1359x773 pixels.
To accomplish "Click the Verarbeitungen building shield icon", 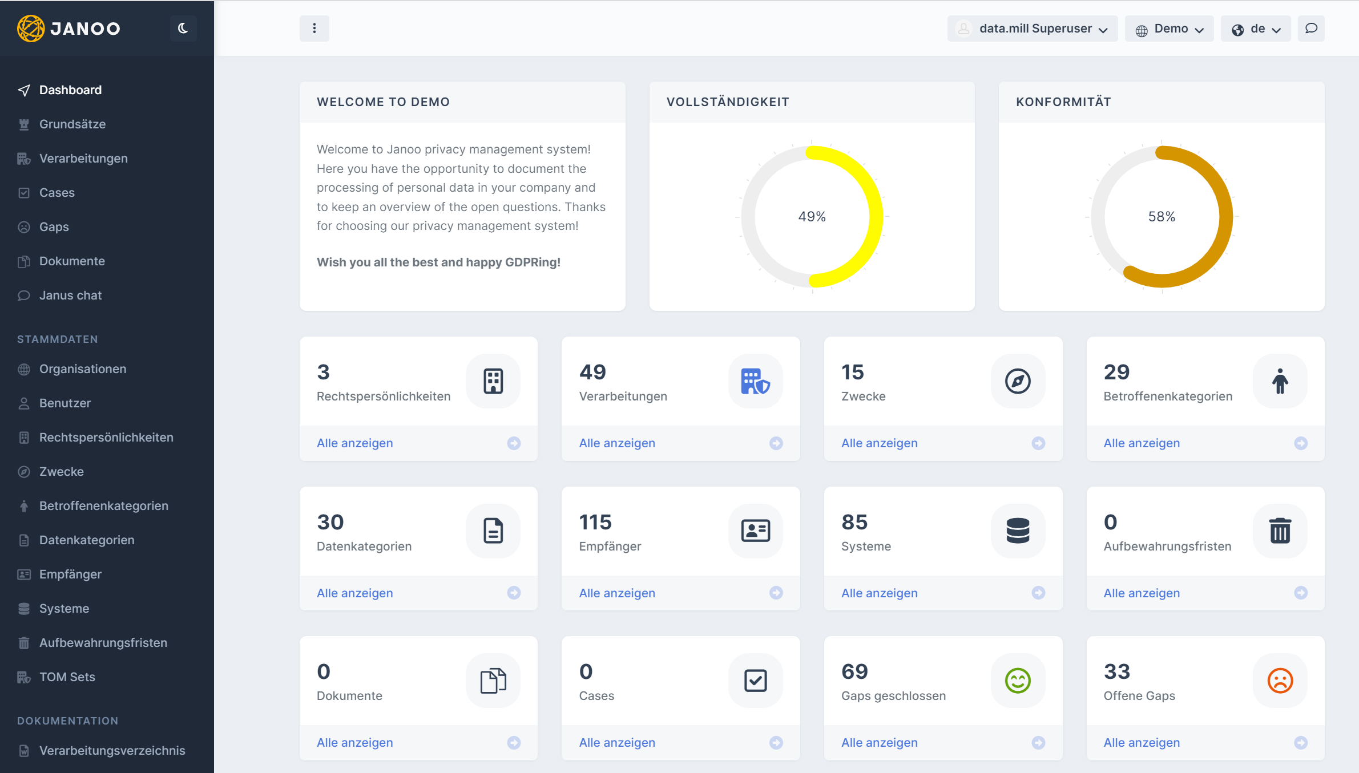I will 755,381.
